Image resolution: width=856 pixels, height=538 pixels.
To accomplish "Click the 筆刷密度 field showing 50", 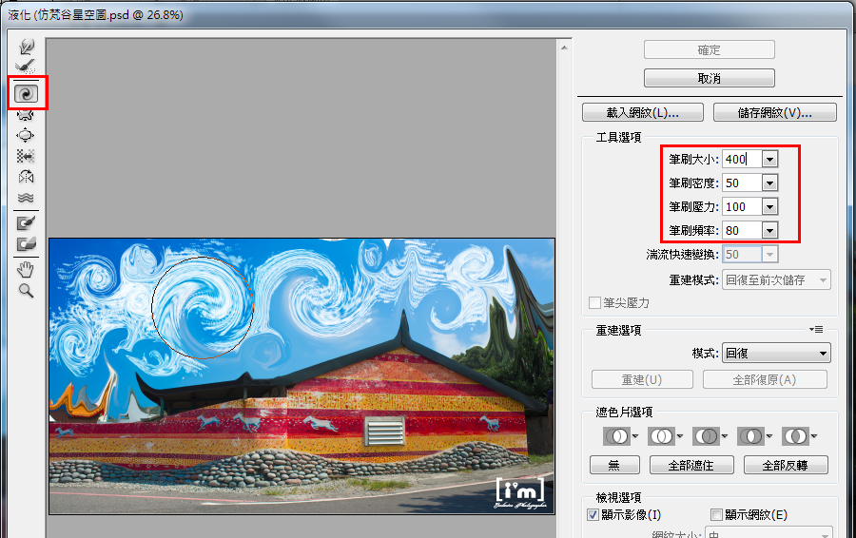I will [x=742, y=183].
